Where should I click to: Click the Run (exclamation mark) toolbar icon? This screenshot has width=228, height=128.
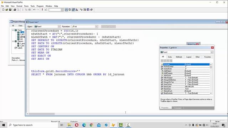click(x=42, y=10)
